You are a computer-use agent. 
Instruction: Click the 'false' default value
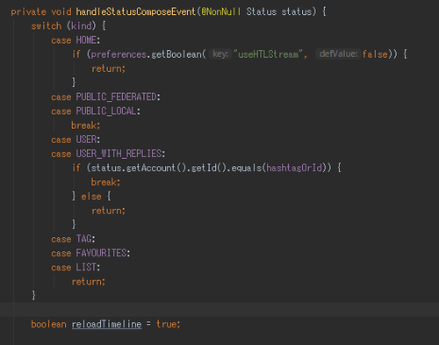click(x=375, y=54)
